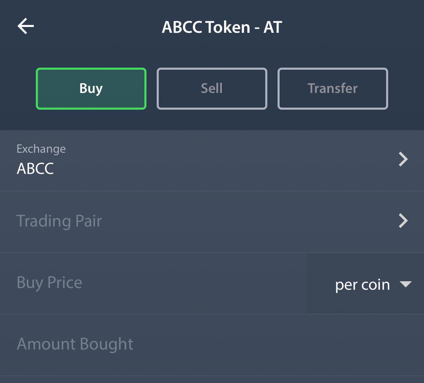Tap the Buy Price placeholder label
Viewport: 424px width, 383px height.
pyautogui.click(x=50, y=283)
